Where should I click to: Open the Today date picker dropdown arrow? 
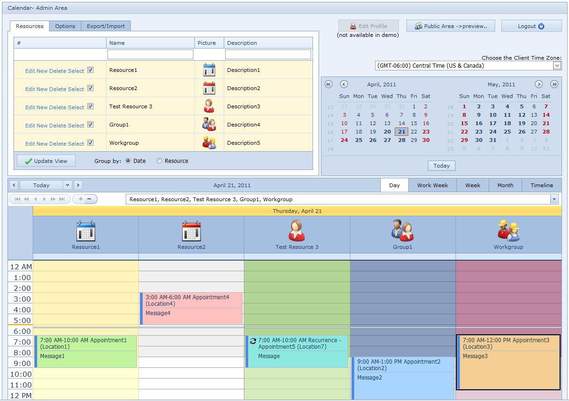tap(67, 185)
